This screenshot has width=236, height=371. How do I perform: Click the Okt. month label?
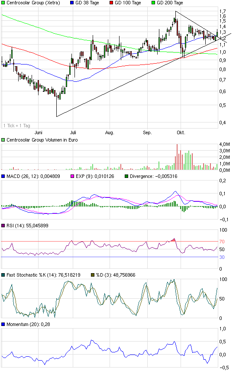click(181, 132)
